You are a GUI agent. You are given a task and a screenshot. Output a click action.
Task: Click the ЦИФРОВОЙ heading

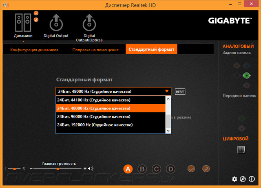tap(236, 139)
